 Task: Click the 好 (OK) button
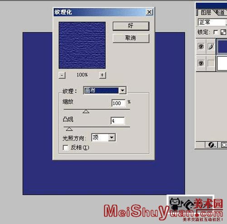click(x=131, y=26)
